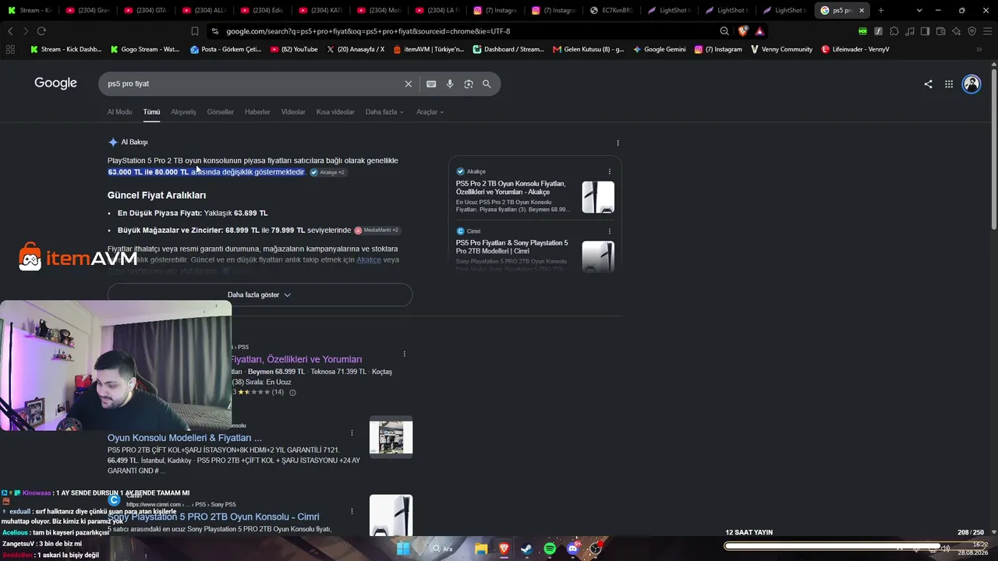
Task: Open the browser extensions puzzle icon
Action: point(894,31)
